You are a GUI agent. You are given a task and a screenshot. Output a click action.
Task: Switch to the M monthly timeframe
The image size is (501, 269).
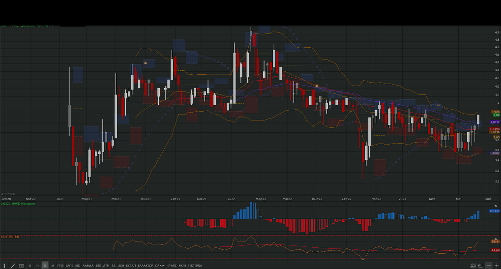[53, 266]
